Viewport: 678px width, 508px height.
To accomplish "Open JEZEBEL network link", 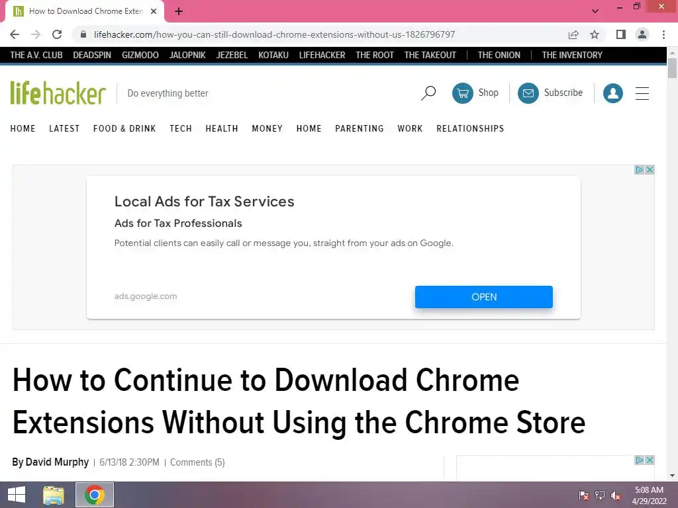I will 232,55.
